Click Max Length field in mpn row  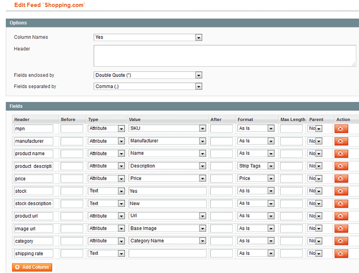(x=292, y=129)
